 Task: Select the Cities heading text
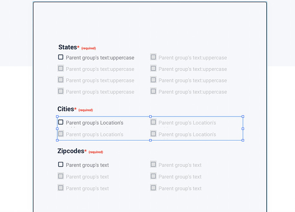[66, 109]
